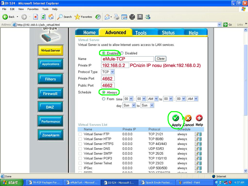Click the Private IP input field
Image resolution: width=248 pixels, height=186 pixels.
click(115, 65)
